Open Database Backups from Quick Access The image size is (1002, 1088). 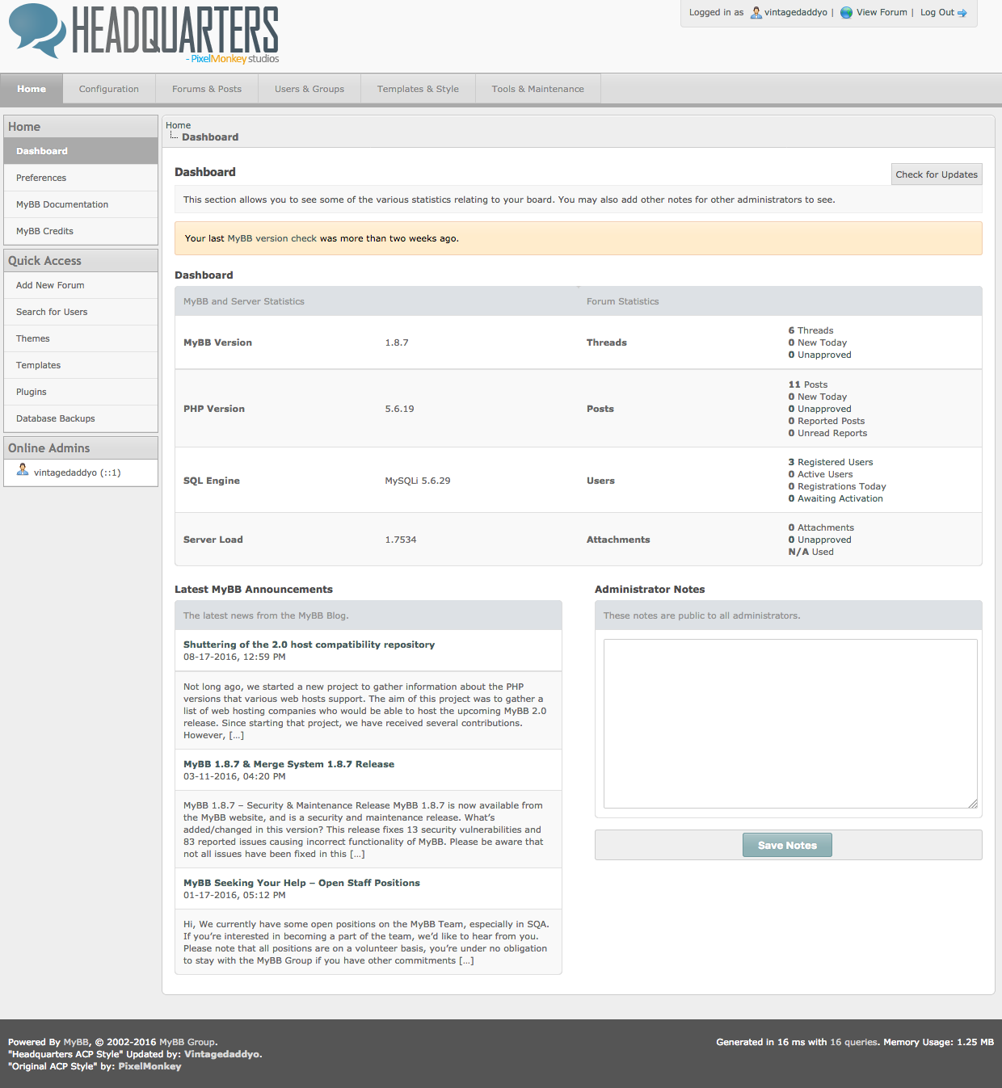click(56, 418)
